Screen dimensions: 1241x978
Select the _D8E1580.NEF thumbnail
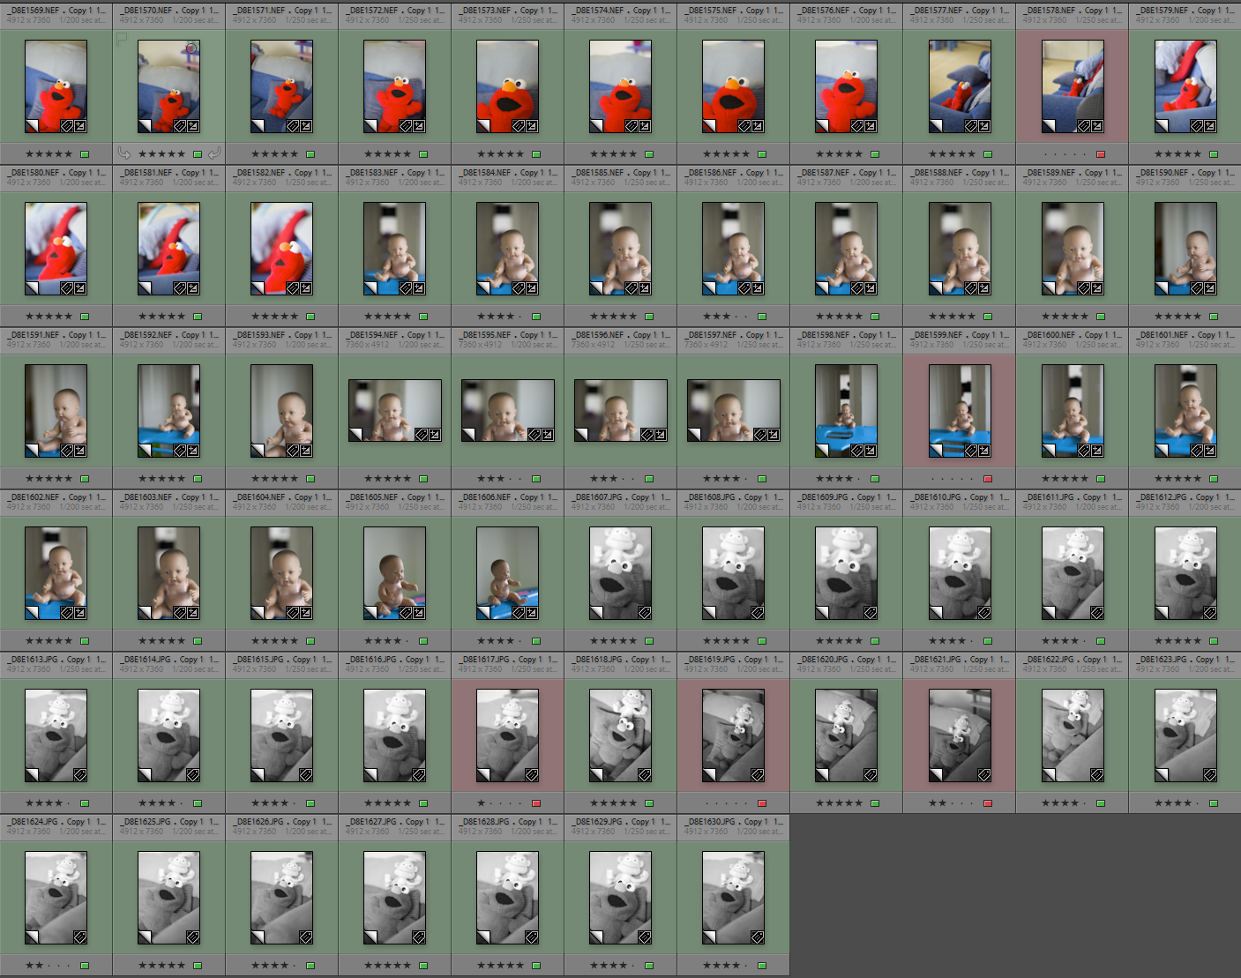coord(56,249)
